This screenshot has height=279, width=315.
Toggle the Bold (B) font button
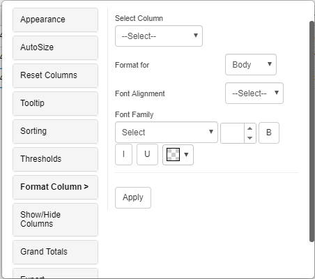pyautogui.click(x=269, y=133)
